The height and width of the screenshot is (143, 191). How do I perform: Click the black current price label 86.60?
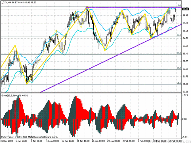(185, 9)
